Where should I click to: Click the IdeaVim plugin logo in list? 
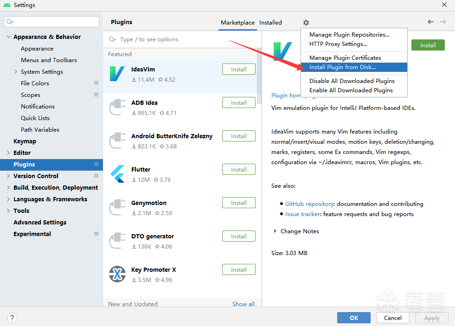[x=117, y=74]
